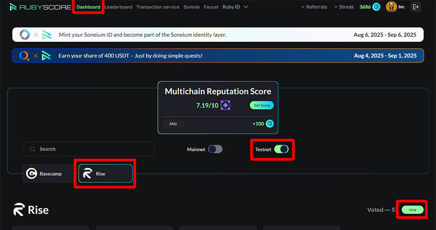
Task: Click the large Rise section logo
Action: (x=19, y=210)
